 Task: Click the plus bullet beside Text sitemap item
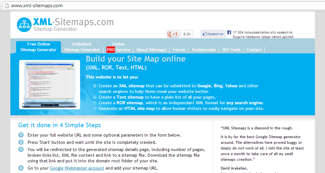[95, 97]
